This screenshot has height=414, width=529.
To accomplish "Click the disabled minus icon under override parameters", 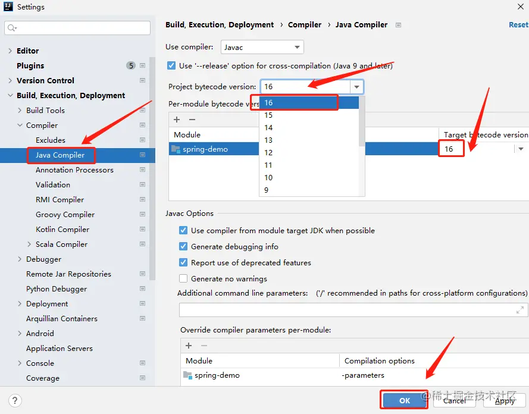I will pos(204,345).
